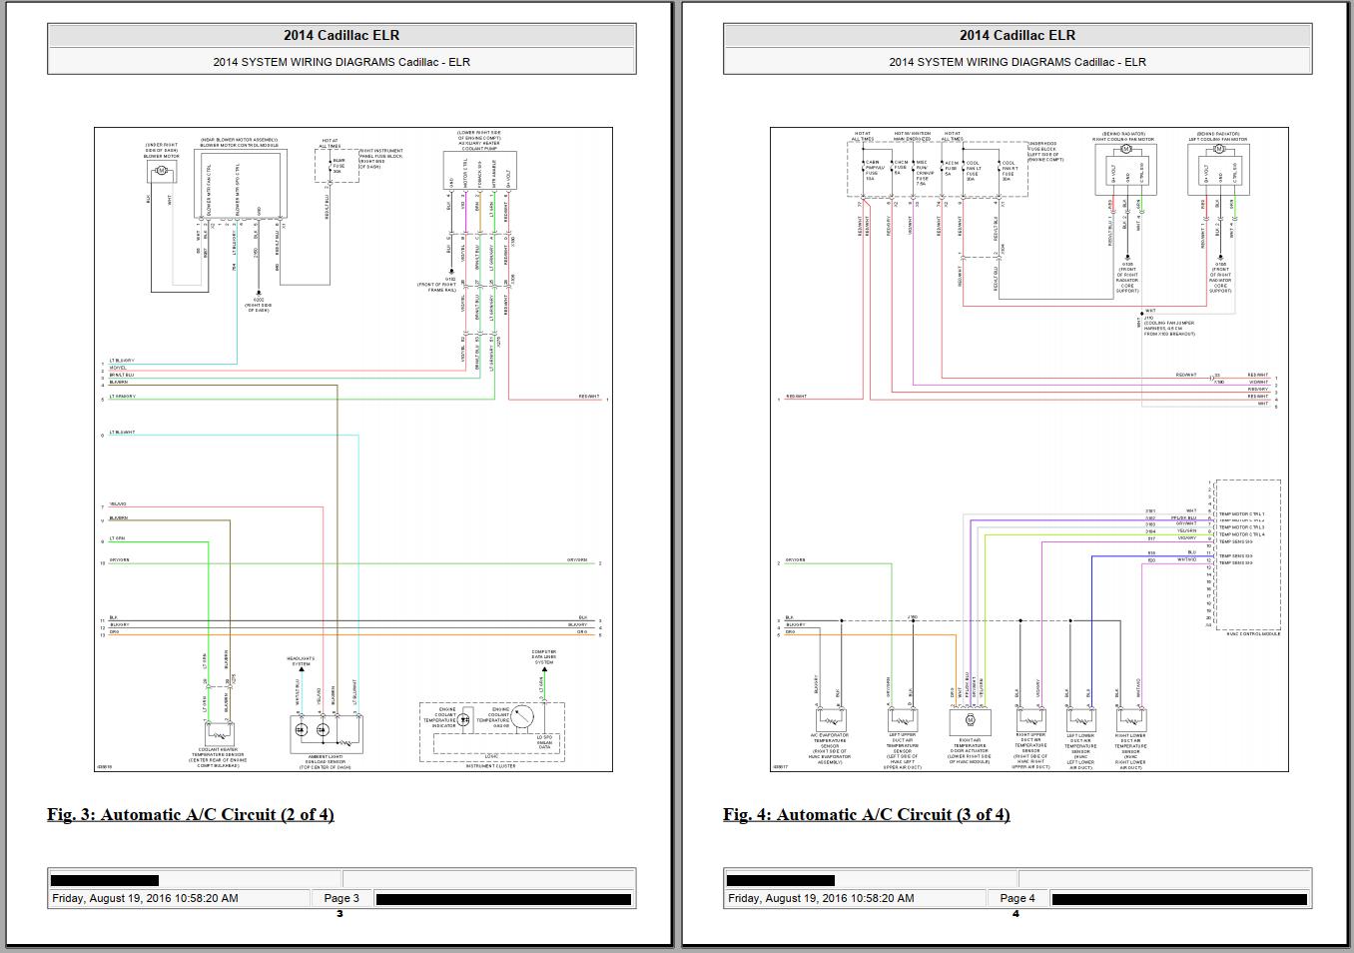Click the 'Page 4' footer label
The image size is (1354, 953).
1017,898
